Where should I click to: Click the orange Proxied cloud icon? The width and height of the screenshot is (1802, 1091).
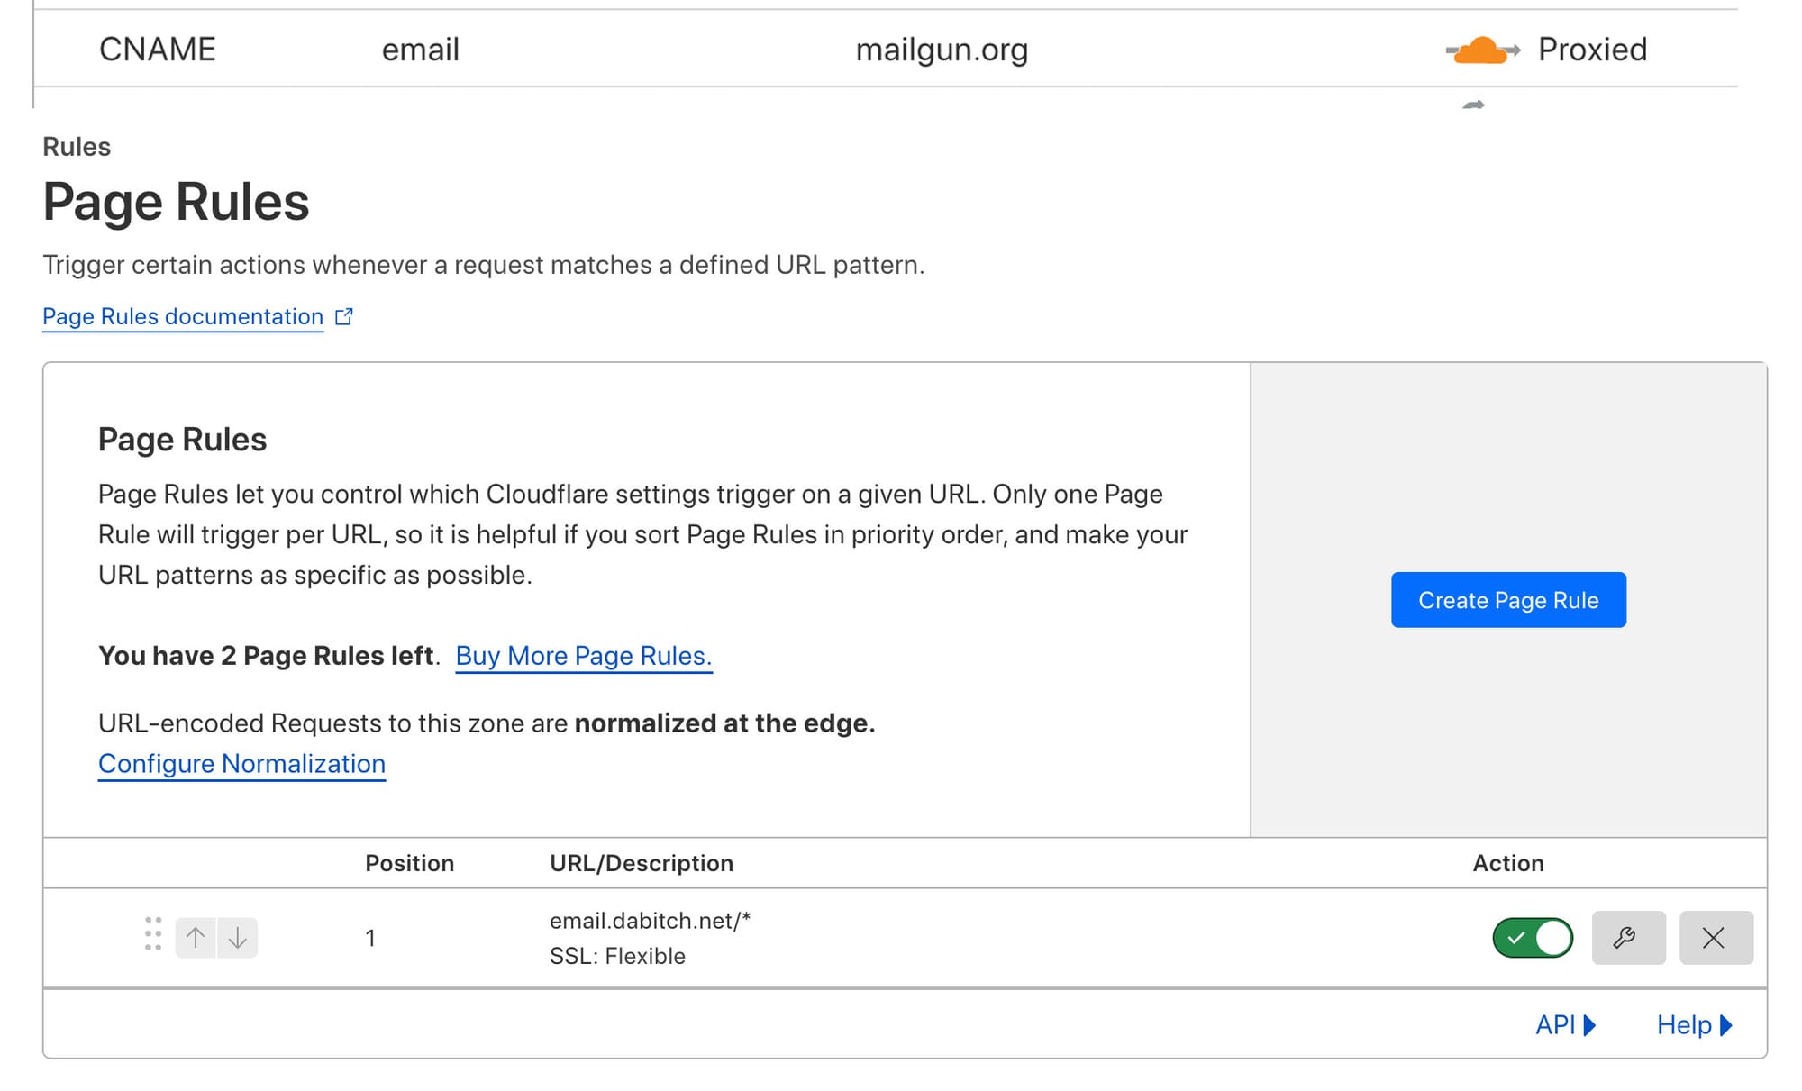(1481, 50)
